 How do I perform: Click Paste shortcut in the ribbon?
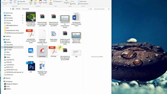click(x=22, y=4)
